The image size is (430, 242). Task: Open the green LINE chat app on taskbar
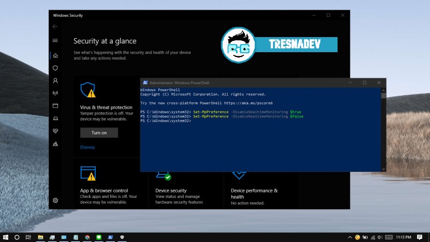pos(99,237)
